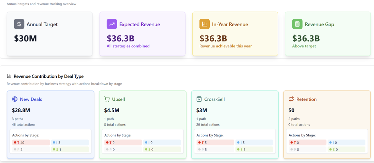
Task: Select the T 40 stage chip in New Deals
Action: tap(31, 143)
